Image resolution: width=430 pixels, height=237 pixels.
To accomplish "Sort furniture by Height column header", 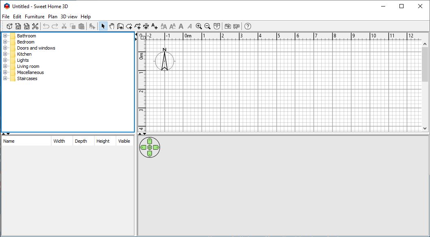I will (x=105, y=141).
